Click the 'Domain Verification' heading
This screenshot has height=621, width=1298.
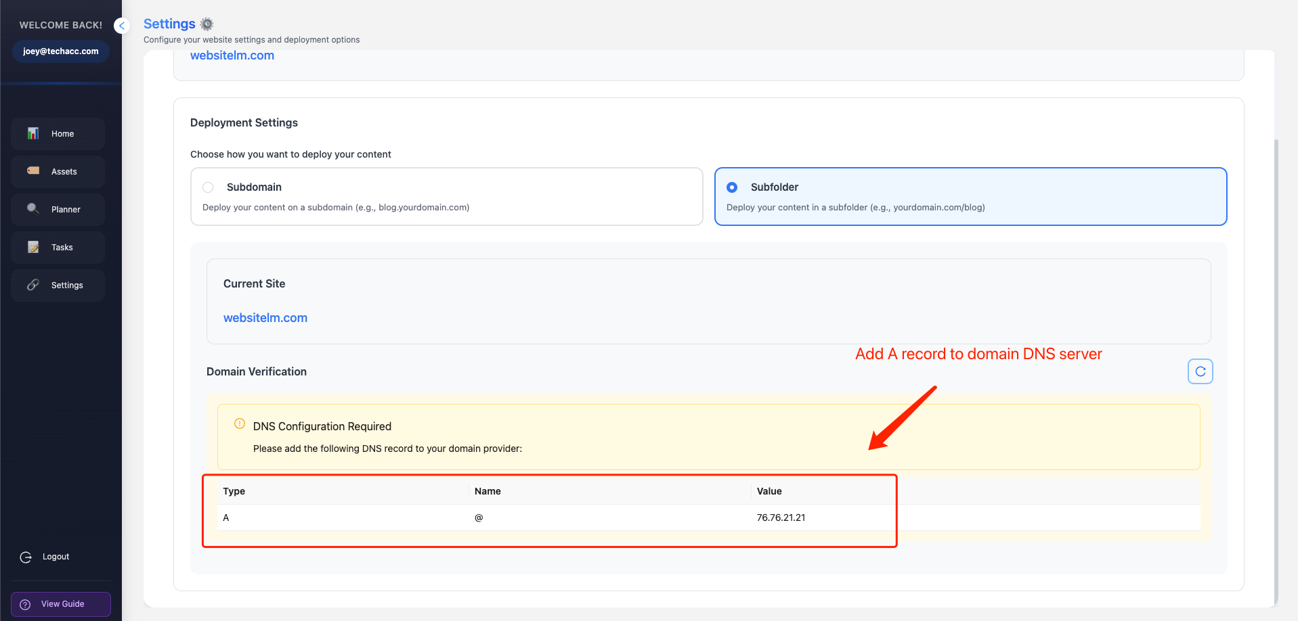point(257,371)
